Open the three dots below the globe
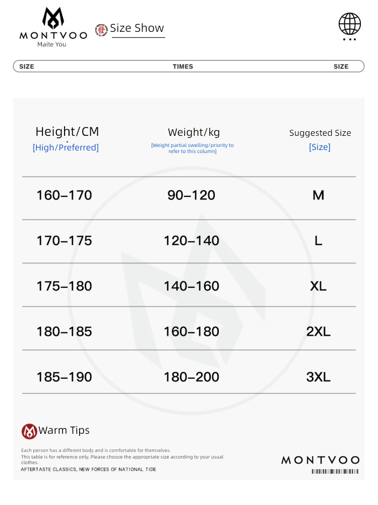Image resolution: width=378 pixels, height=505 pixels. 349,39
